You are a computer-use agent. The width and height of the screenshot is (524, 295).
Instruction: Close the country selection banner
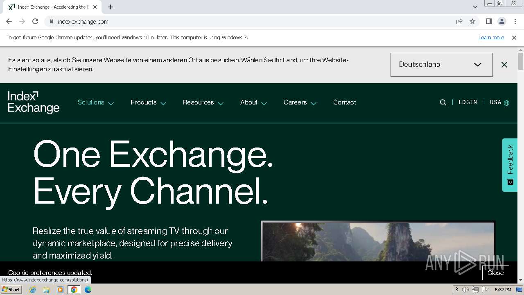(504, 65)
